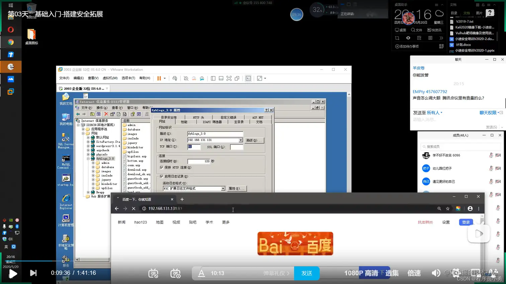
Task: Open Google Chrome from the left taskbar
Action: coord(11,42)
